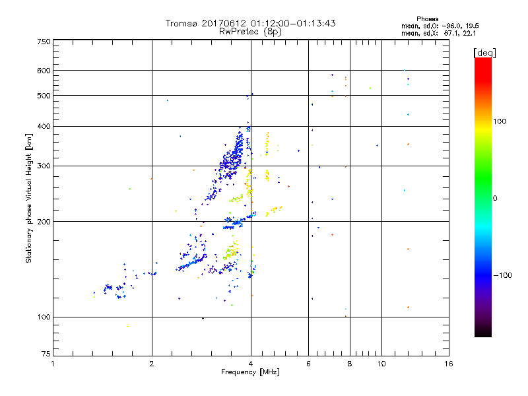Image resolution: width=528 pixels, height=396 pixels.
Task: Click the colorbar tick label '100'
Action: (x=500, y=121)
